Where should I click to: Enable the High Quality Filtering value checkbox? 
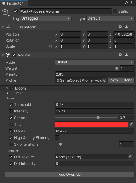tap(57, 137)
